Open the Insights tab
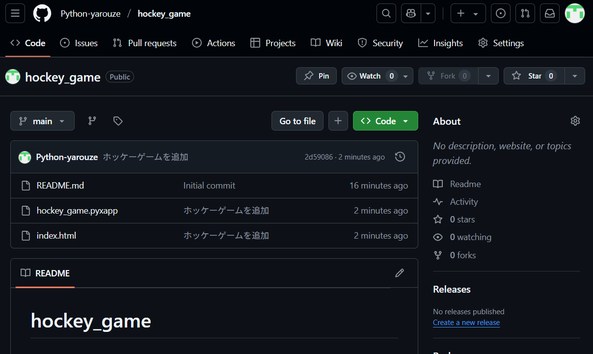The image size is (593, 354). click(440, 43)
